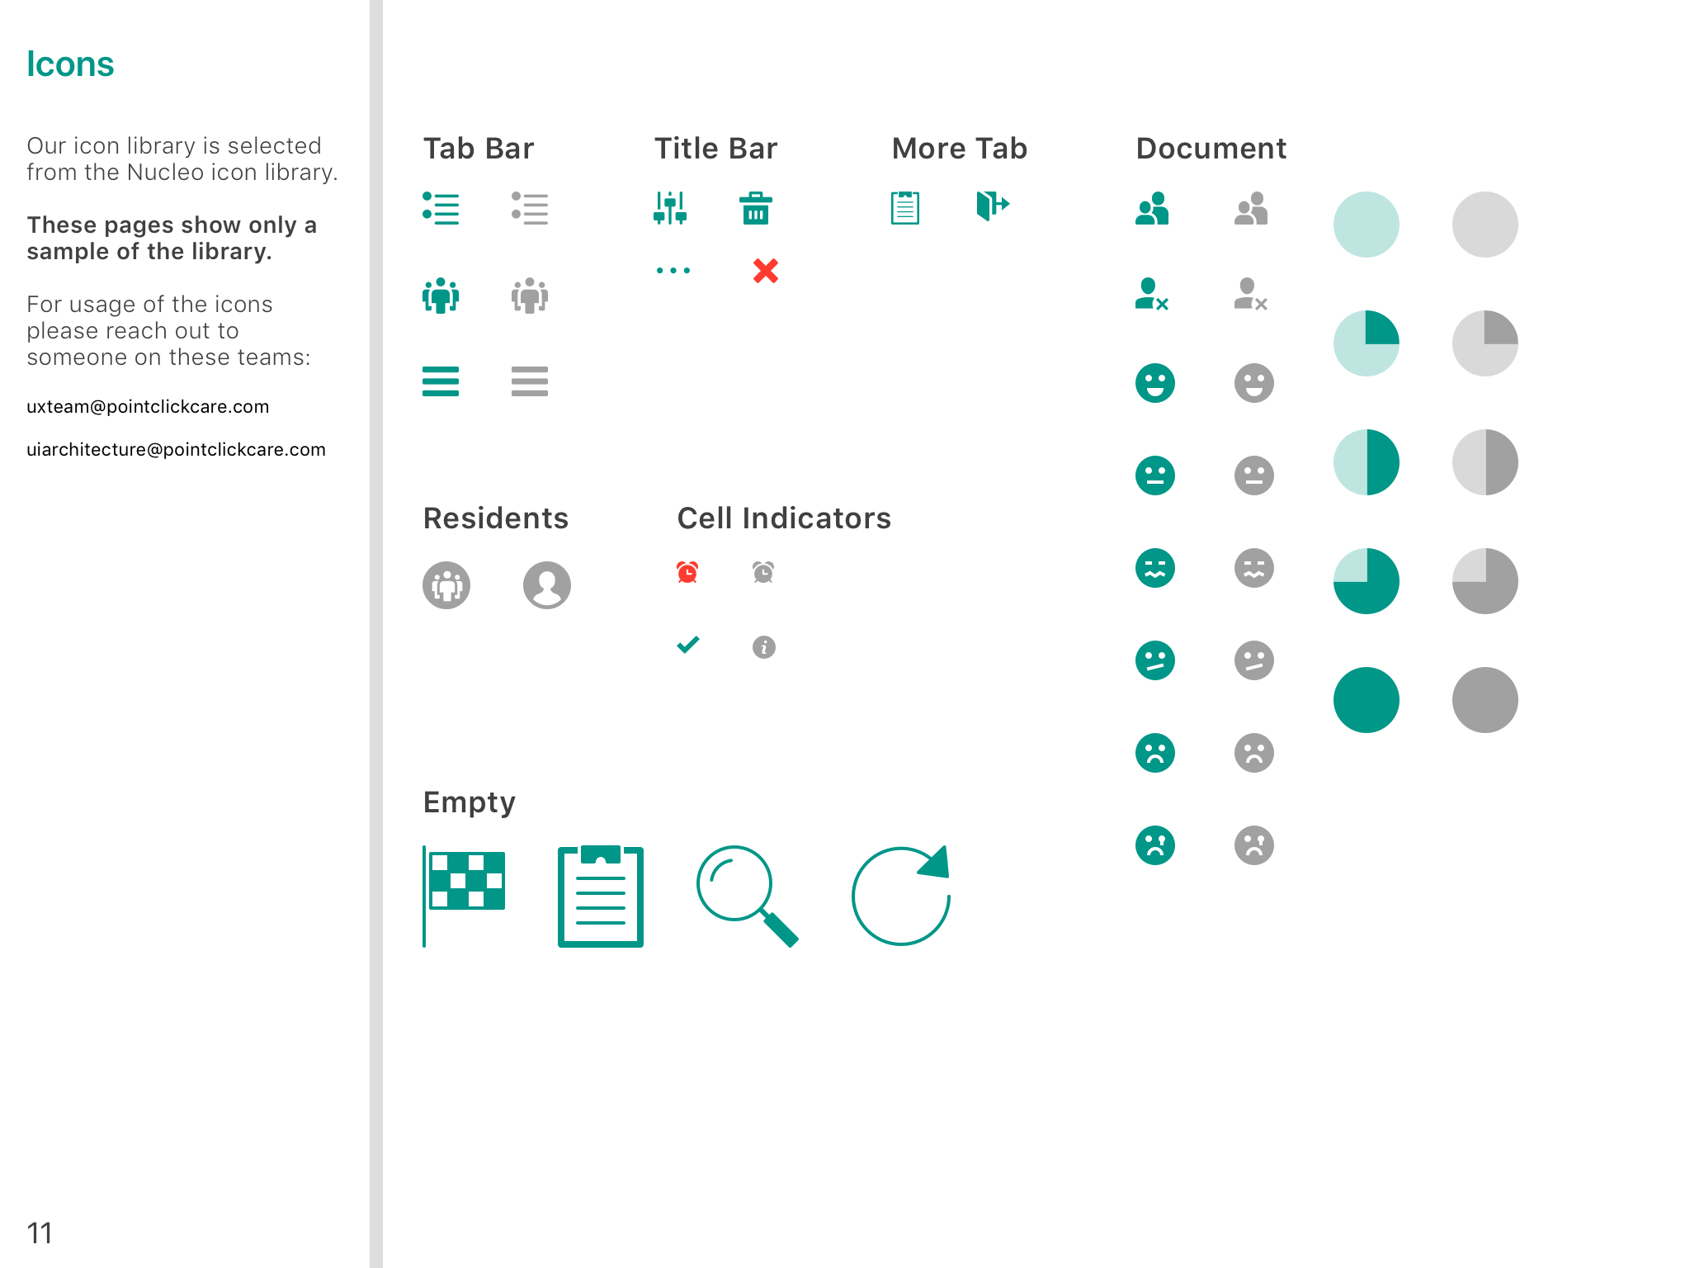
Task: Pick the teal big-grin happy face
Action: (1155, 383)
